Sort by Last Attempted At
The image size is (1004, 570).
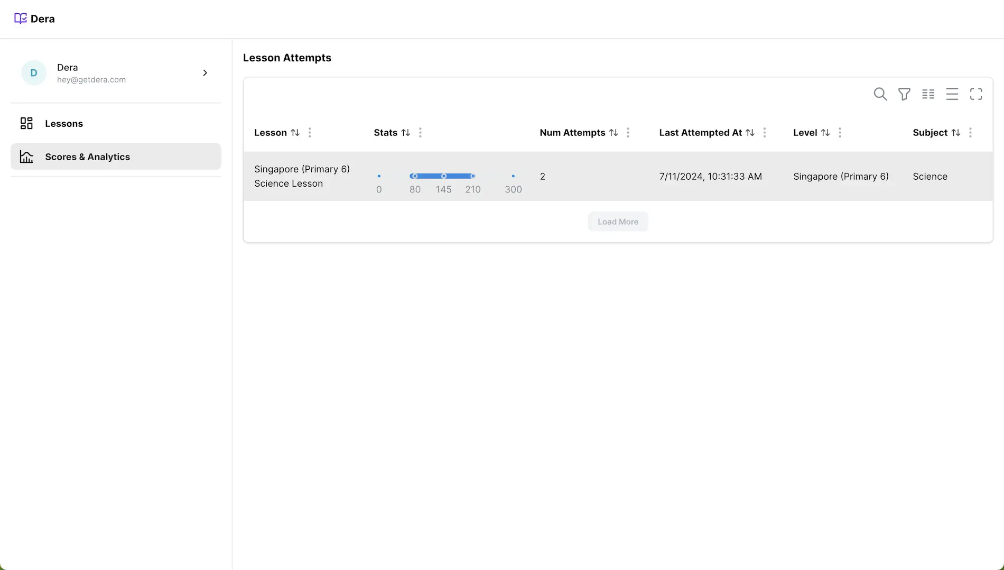click(750, 133)
